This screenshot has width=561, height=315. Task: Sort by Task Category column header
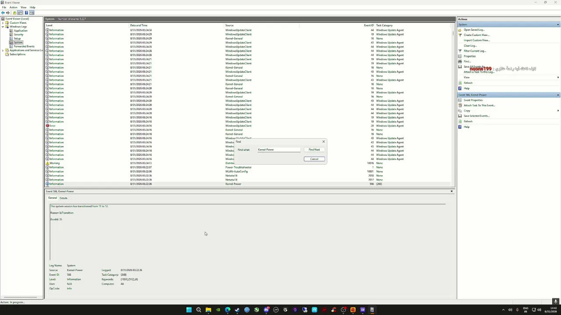coord(412,25)
